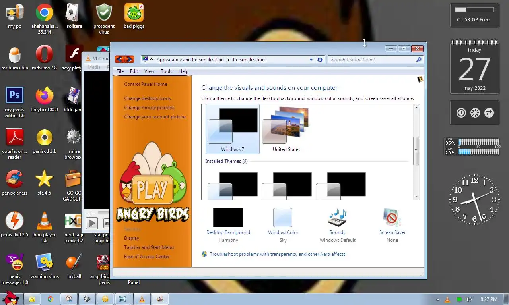Click the C drive free space gadget bar
The width and height of the screenshot is (509, 305).
[x=474, y=10]
